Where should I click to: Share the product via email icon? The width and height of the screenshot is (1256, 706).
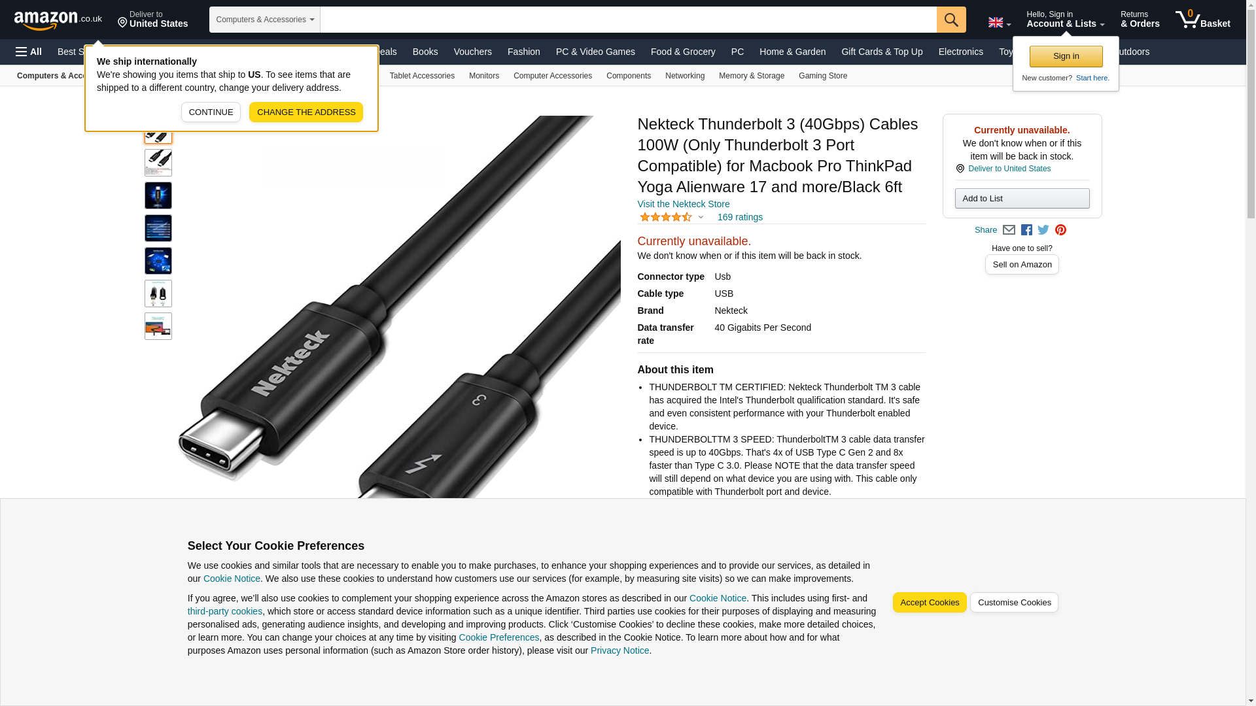click(x=1009, y=230)
